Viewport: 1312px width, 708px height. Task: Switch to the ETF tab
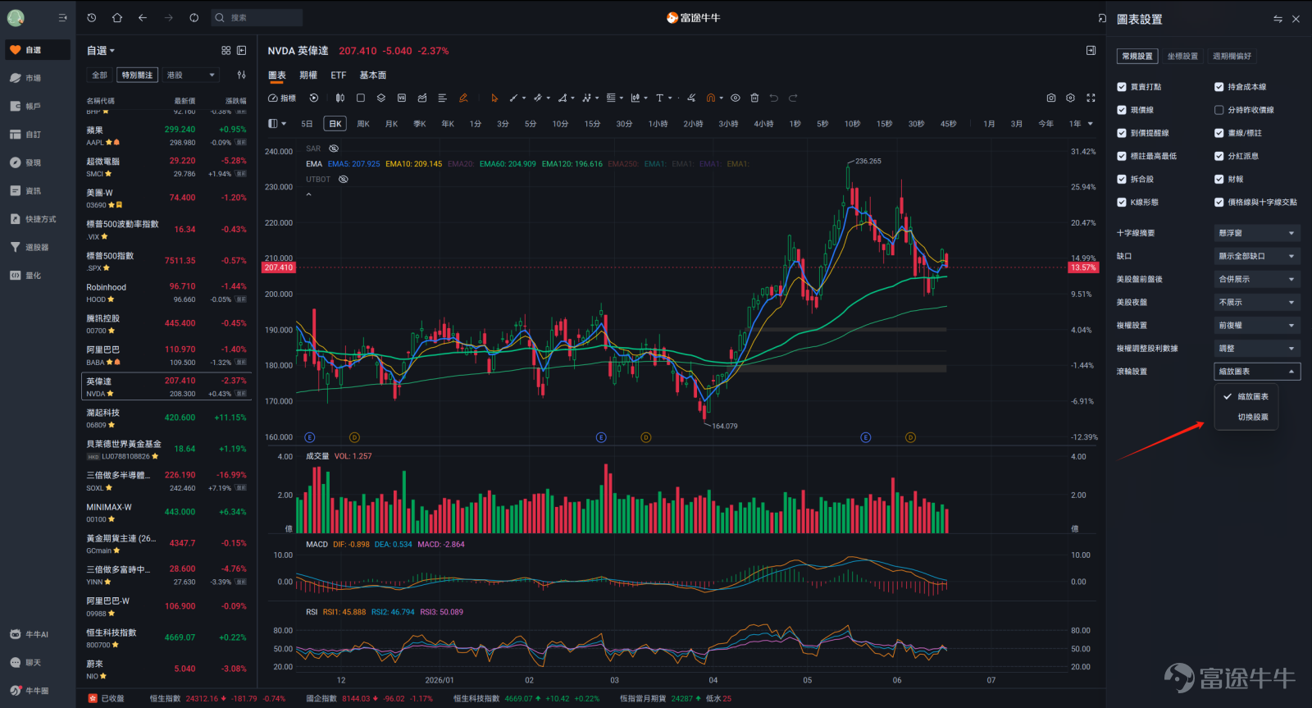click(339, 75)
